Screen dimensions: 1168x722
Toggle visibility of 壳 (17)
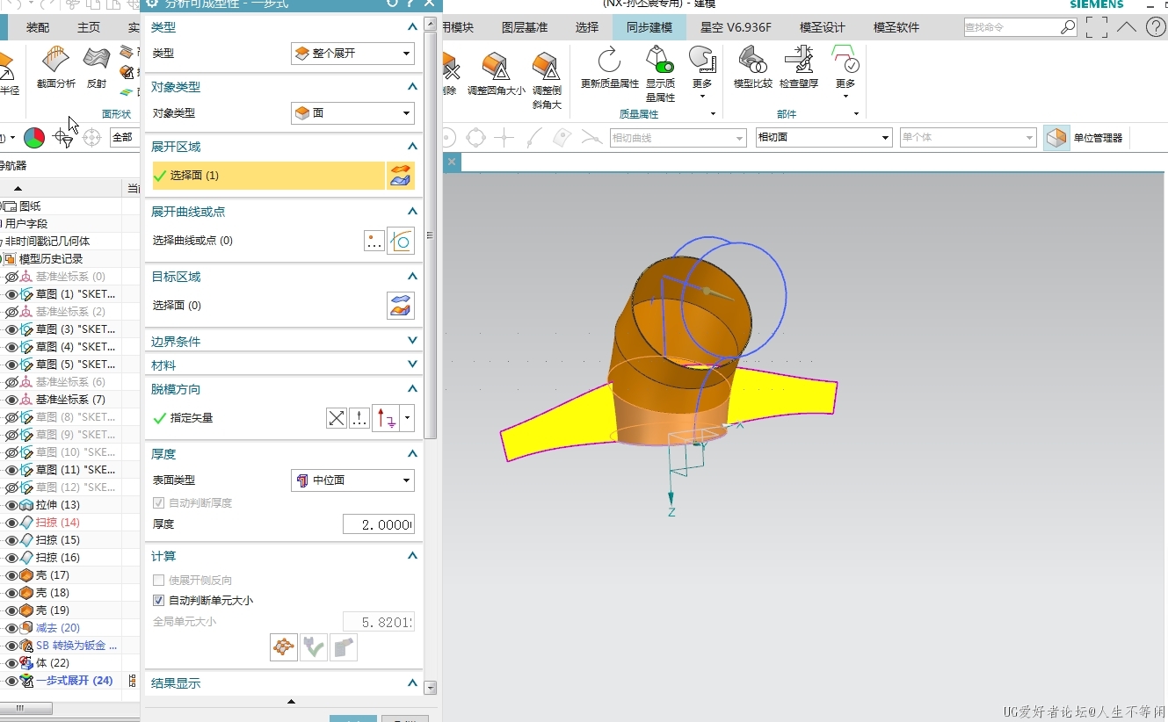(12, 575)
